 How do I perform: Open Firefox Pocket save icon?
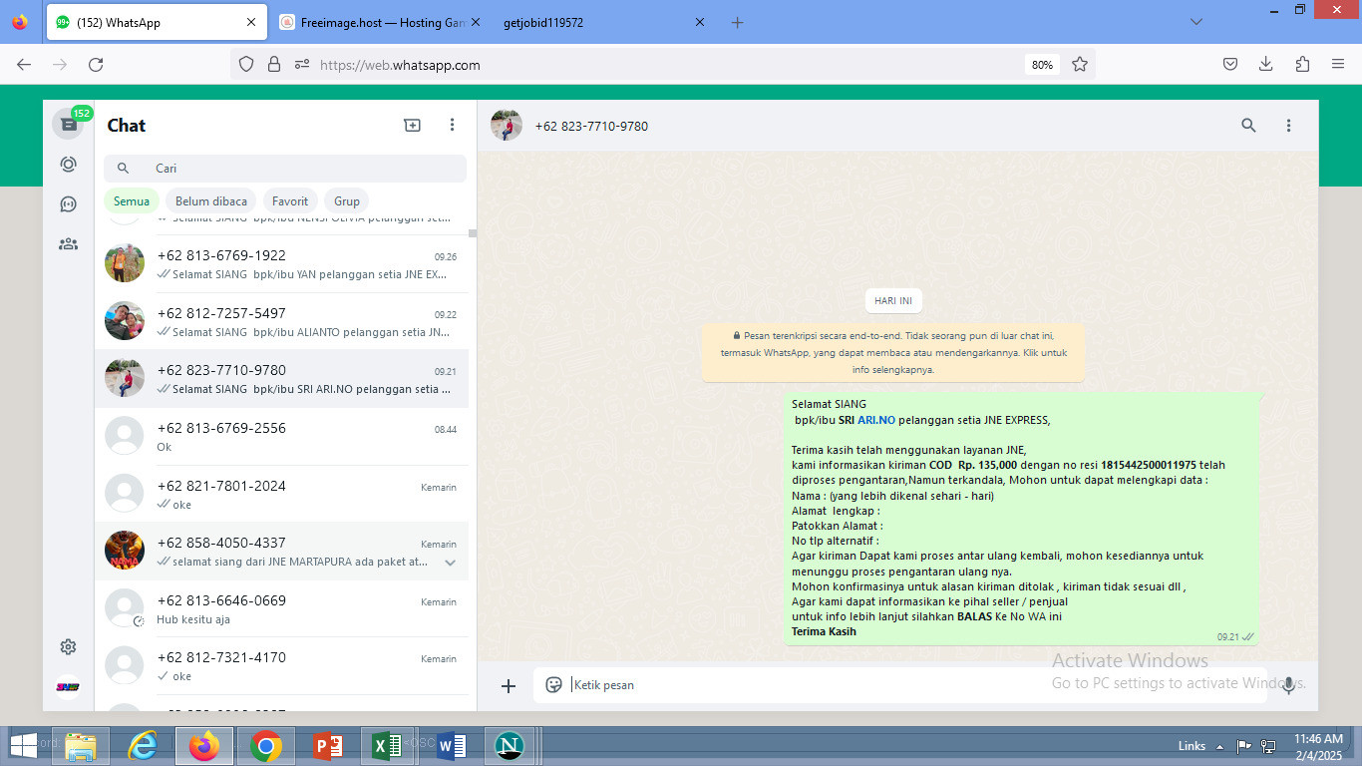(x=1230, y=64)
